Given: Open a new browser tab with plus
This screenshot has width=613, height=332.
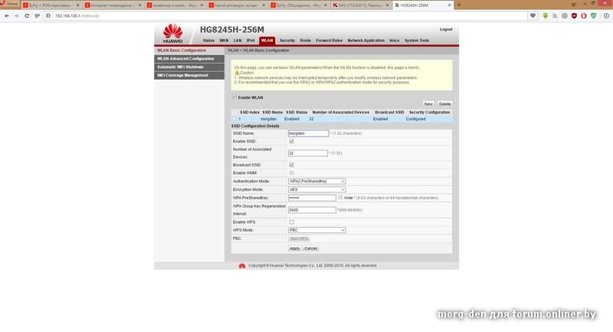Looking at the screenshot, I should [x=459, y=5].
